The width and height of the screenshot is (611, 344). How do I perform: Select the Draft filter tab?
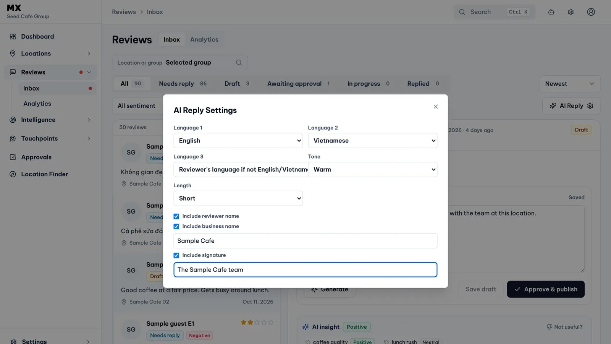pyautogui.click(x=237, y=84)
